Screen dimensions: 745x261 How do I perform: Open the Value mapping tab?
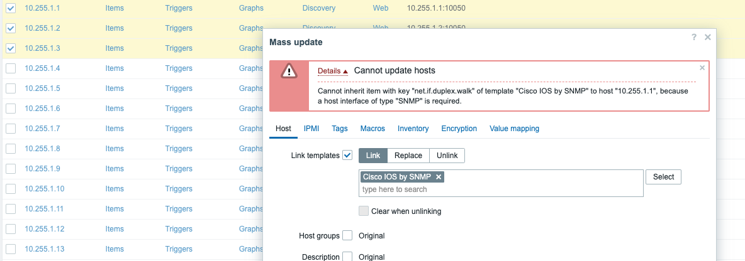point(514,129)
